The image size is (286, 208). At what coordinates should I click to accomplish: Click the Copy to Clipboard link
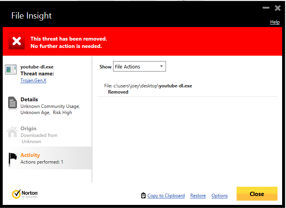point(166,196)
